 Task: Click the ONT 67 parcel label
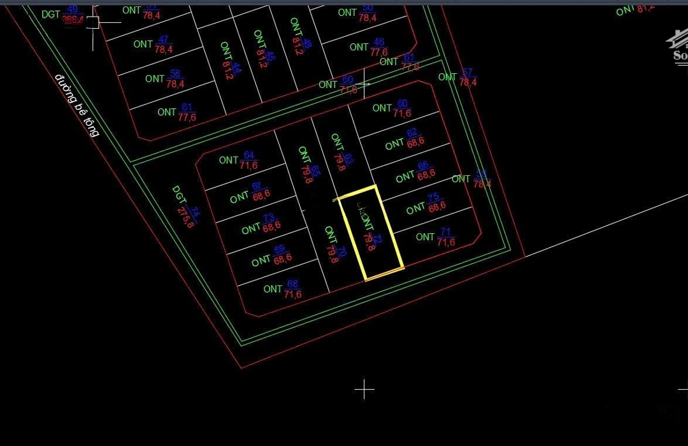click(x=248, y=194)
